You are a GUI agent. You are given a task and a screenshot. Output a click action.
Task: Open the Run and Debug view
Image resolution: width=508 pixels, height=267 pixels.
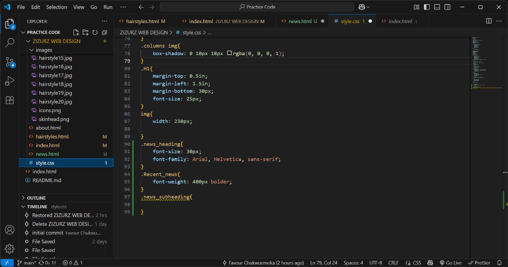point(10,81)
